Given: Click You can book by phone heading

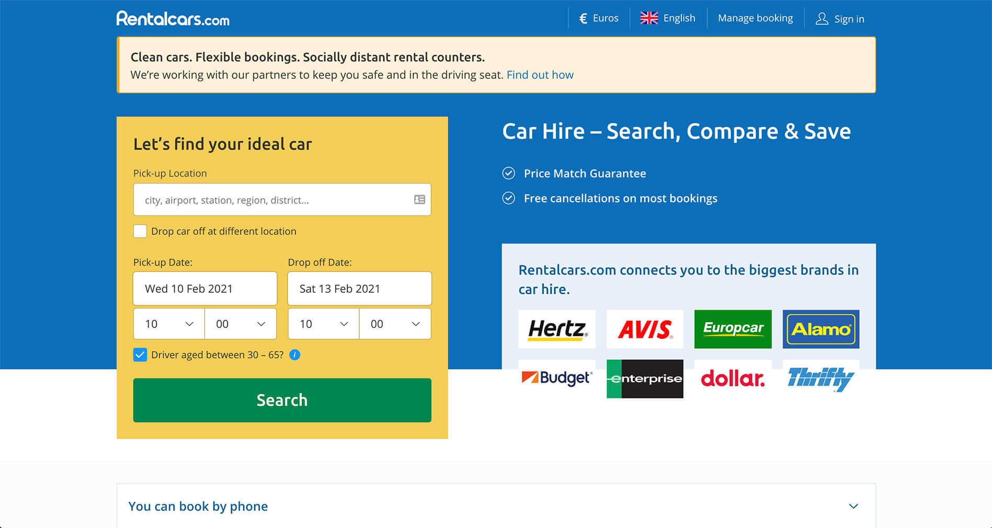Looking at the screenshot, I should click(198, 506).
